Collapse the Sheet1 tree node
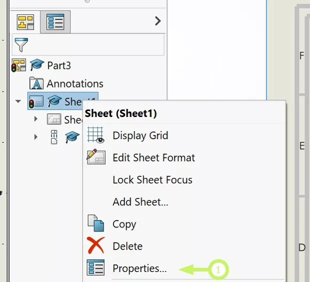This screenshot has height=282, width=310. click(18, 101)
